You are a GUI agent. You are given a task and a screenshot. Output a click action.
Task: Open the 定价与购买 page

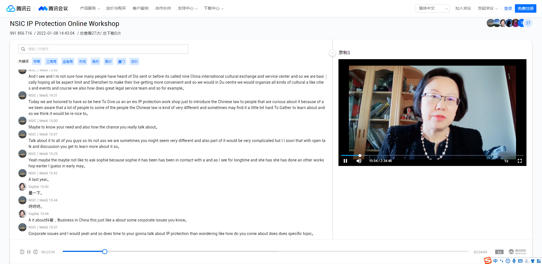click(116, 8)
